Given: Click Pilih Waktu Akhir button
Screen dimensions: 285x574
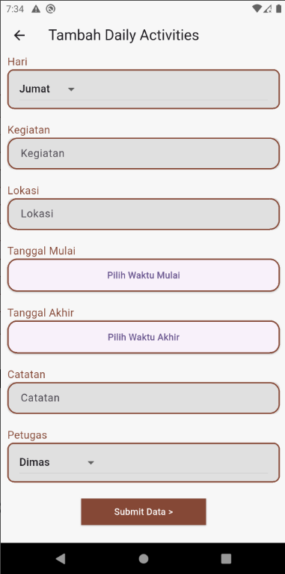Looking at the screenshot, I should point(144,337).
